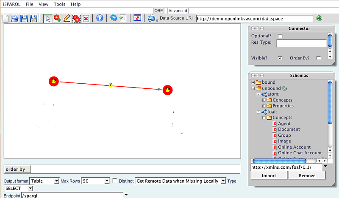Screen dimensions: 339x198
Task: Click the Data Source URI field
Action: [x=255, y=19]
